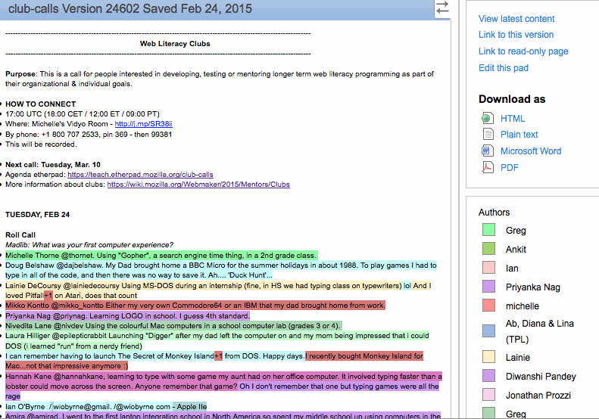Open View latest content link
Image resolution: width=599 pixels, height=419 pixels.
point(516,19)
